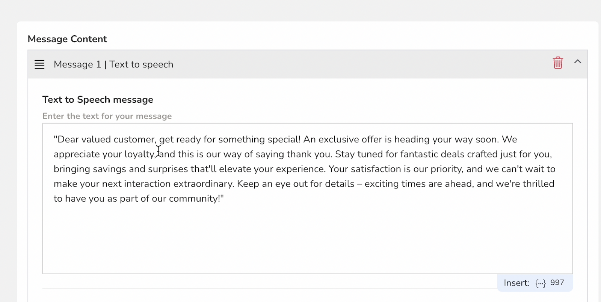Click the hamburger reorder icon on the message header
The height and width of the screenshot is (302, 601).
click(x=39, y=64)
